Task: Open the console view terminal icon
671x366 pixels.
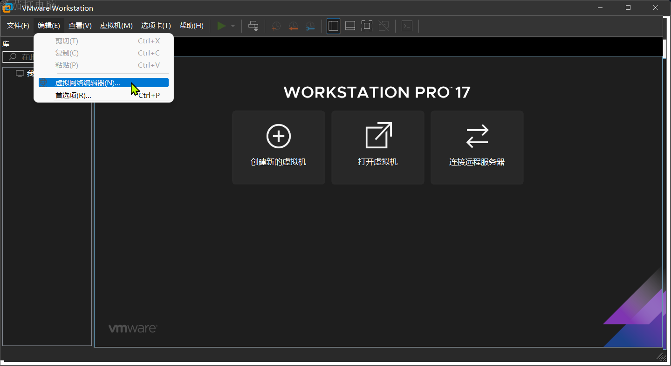Action: (407, 26)
